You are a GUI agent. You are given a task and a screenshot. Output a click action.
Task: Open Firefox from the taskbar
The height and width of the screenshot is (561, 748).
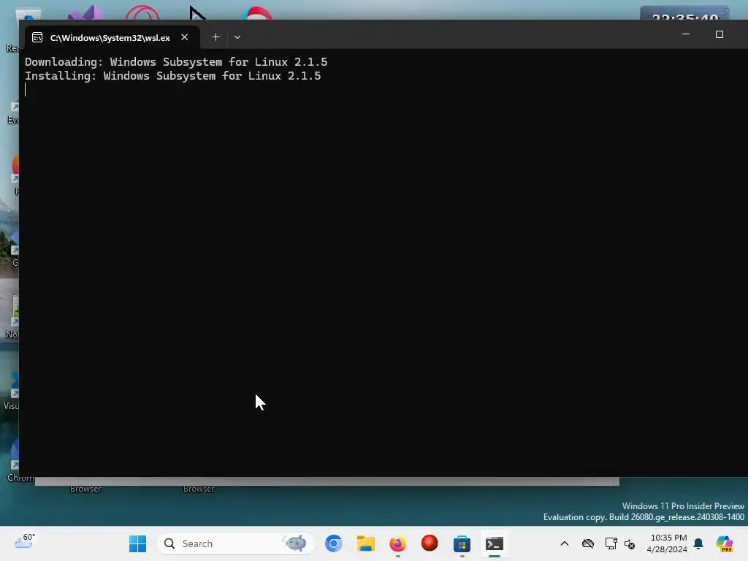coord(398,543)
